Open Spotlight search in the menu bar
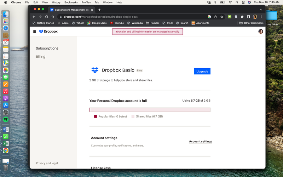 (237, 2)
